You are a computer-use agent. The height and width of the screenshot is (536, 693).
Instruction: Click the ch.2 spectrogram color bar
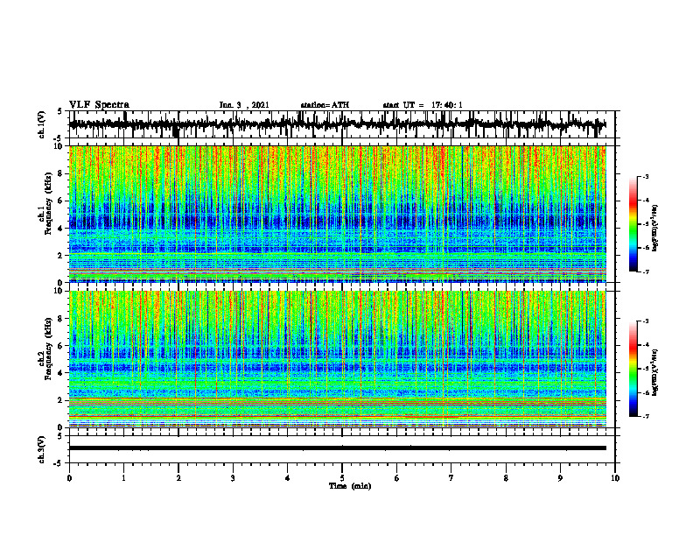(x=633, y=369)
